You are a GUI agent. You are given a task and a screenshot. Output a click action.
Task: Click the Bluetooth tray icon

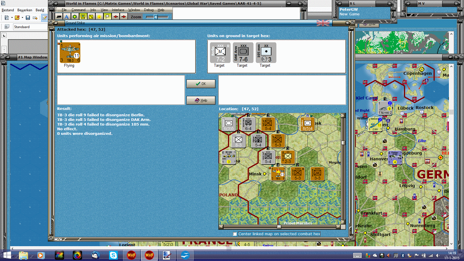pyautogui.click(x=403, y=255)
